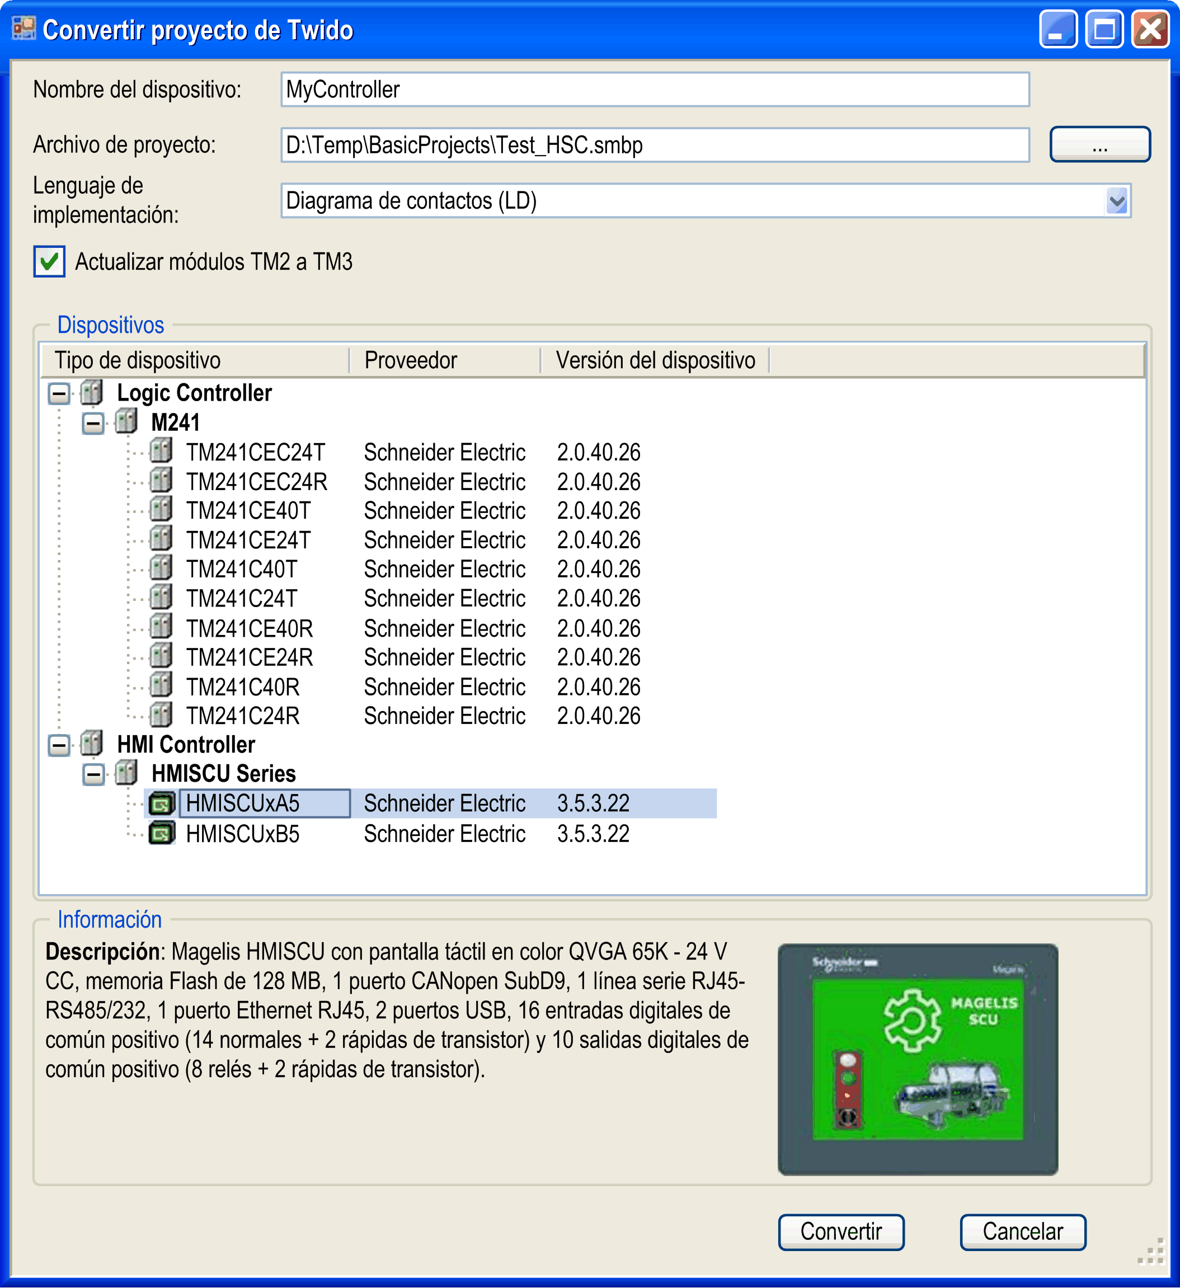Click the HMISCUxA5 green HMI icon

click(162, 803)
